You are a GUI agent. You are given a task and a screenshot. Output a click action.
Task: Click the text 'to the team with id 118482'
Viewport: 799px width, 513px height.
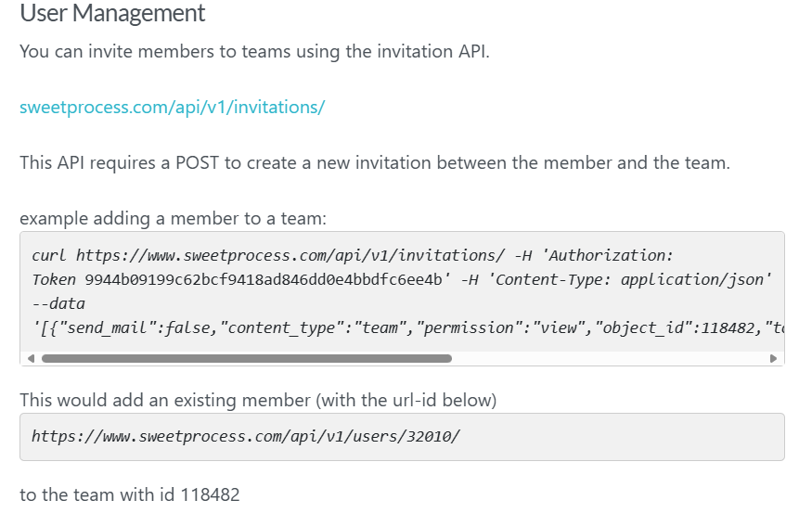click(x=129, y=494)
